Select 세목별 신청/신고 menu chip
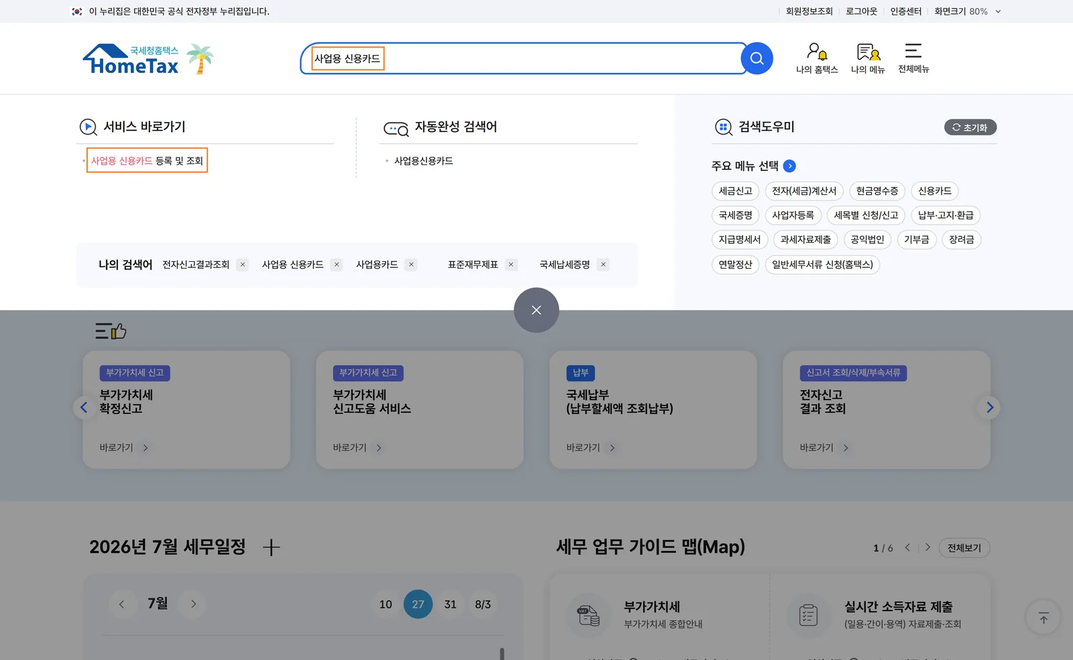The height and width of the screenshot is (660, 1073). click(x=866, y=215)
